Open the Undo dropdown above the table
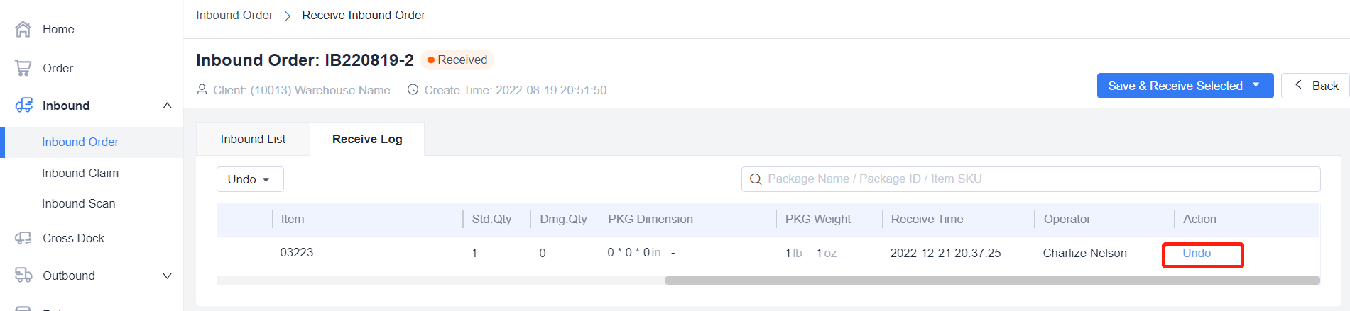This screenshot has width=1350, height=311. tap(249, 179)
